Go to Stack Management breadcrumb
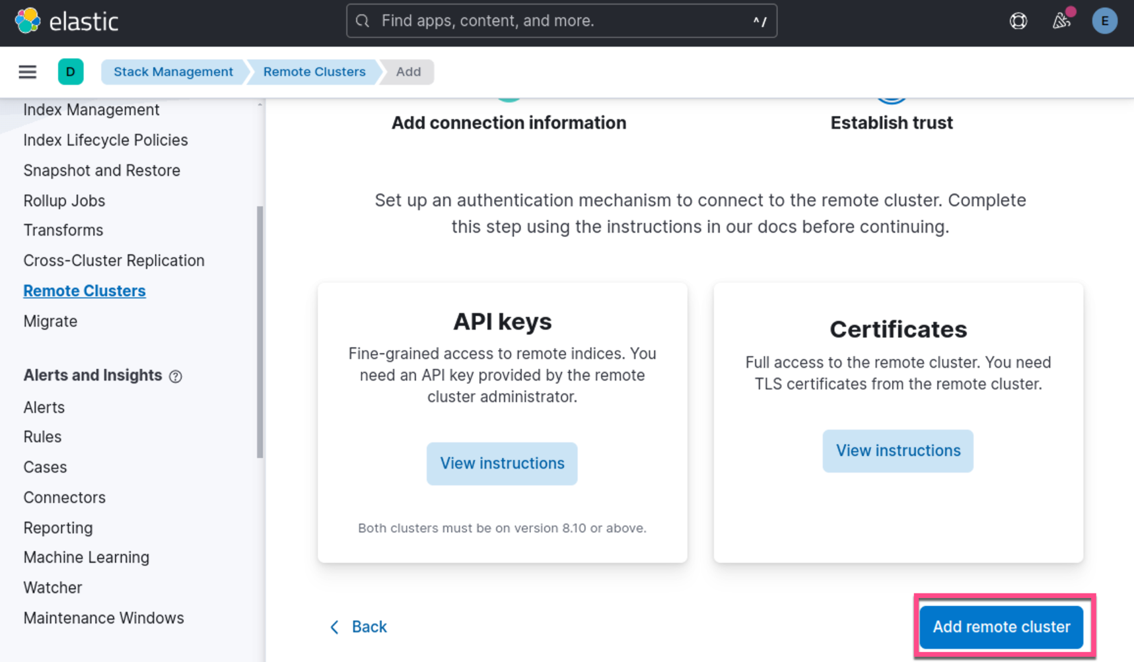The image size is (1134, 662). (173, 72)
